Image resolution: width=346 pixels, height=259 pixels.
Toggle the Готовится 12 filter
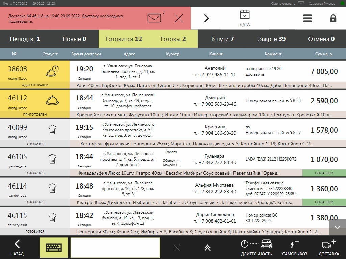pos(124,39)
